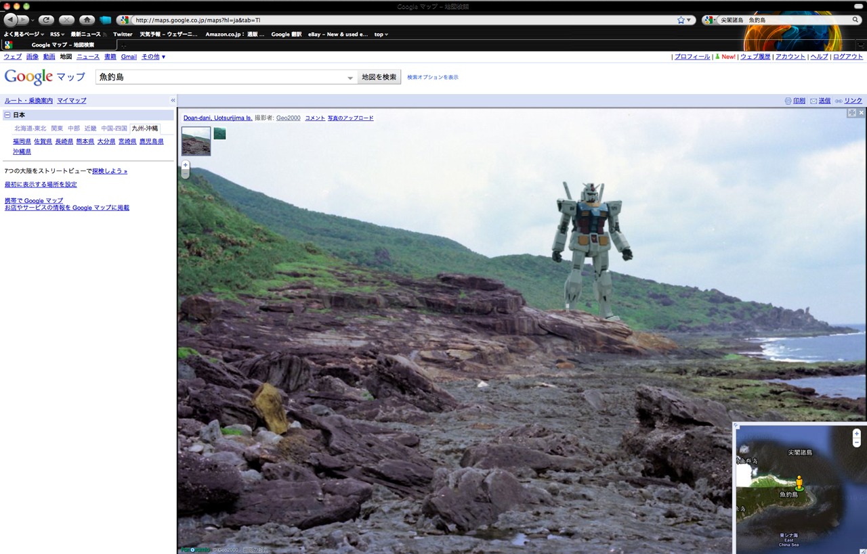867x554 pixels.
Task: Bookmark this page with the star icon
Action: coord(681,20)
